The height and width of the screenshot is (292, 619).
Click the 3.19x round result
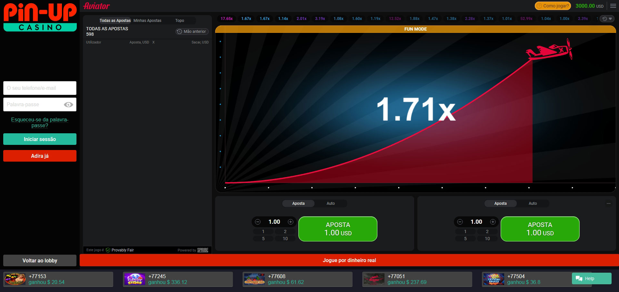point(320,19)
